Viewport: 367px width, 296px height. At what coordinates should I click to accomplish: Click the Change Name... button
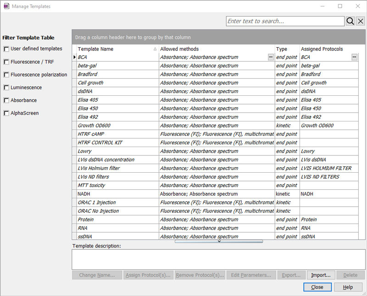(97, 275)
